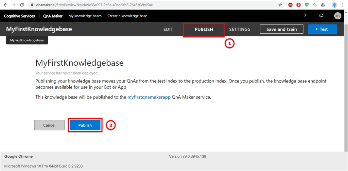Click the padlock site info icon
This screenshot has width=348, height=171.
32,5
